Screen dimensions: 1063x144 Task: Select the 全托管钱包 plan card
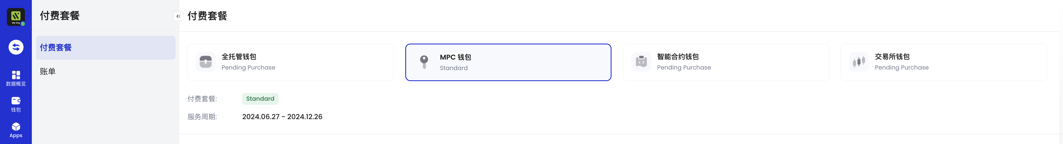coord(290,62)
